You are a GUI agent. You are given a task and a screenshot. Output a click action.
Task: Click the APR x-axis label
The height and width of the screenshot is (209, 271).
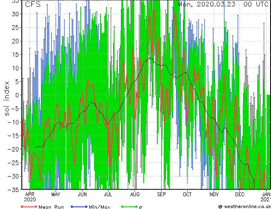tap(30, 194)
